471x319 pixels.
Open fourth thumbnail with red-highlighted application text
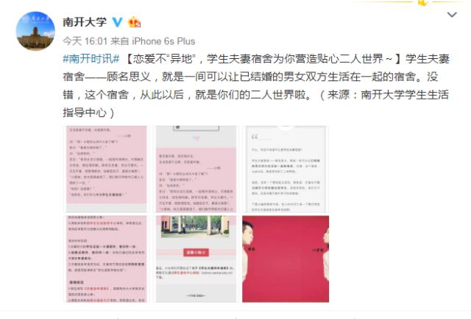tap(106, 259)
